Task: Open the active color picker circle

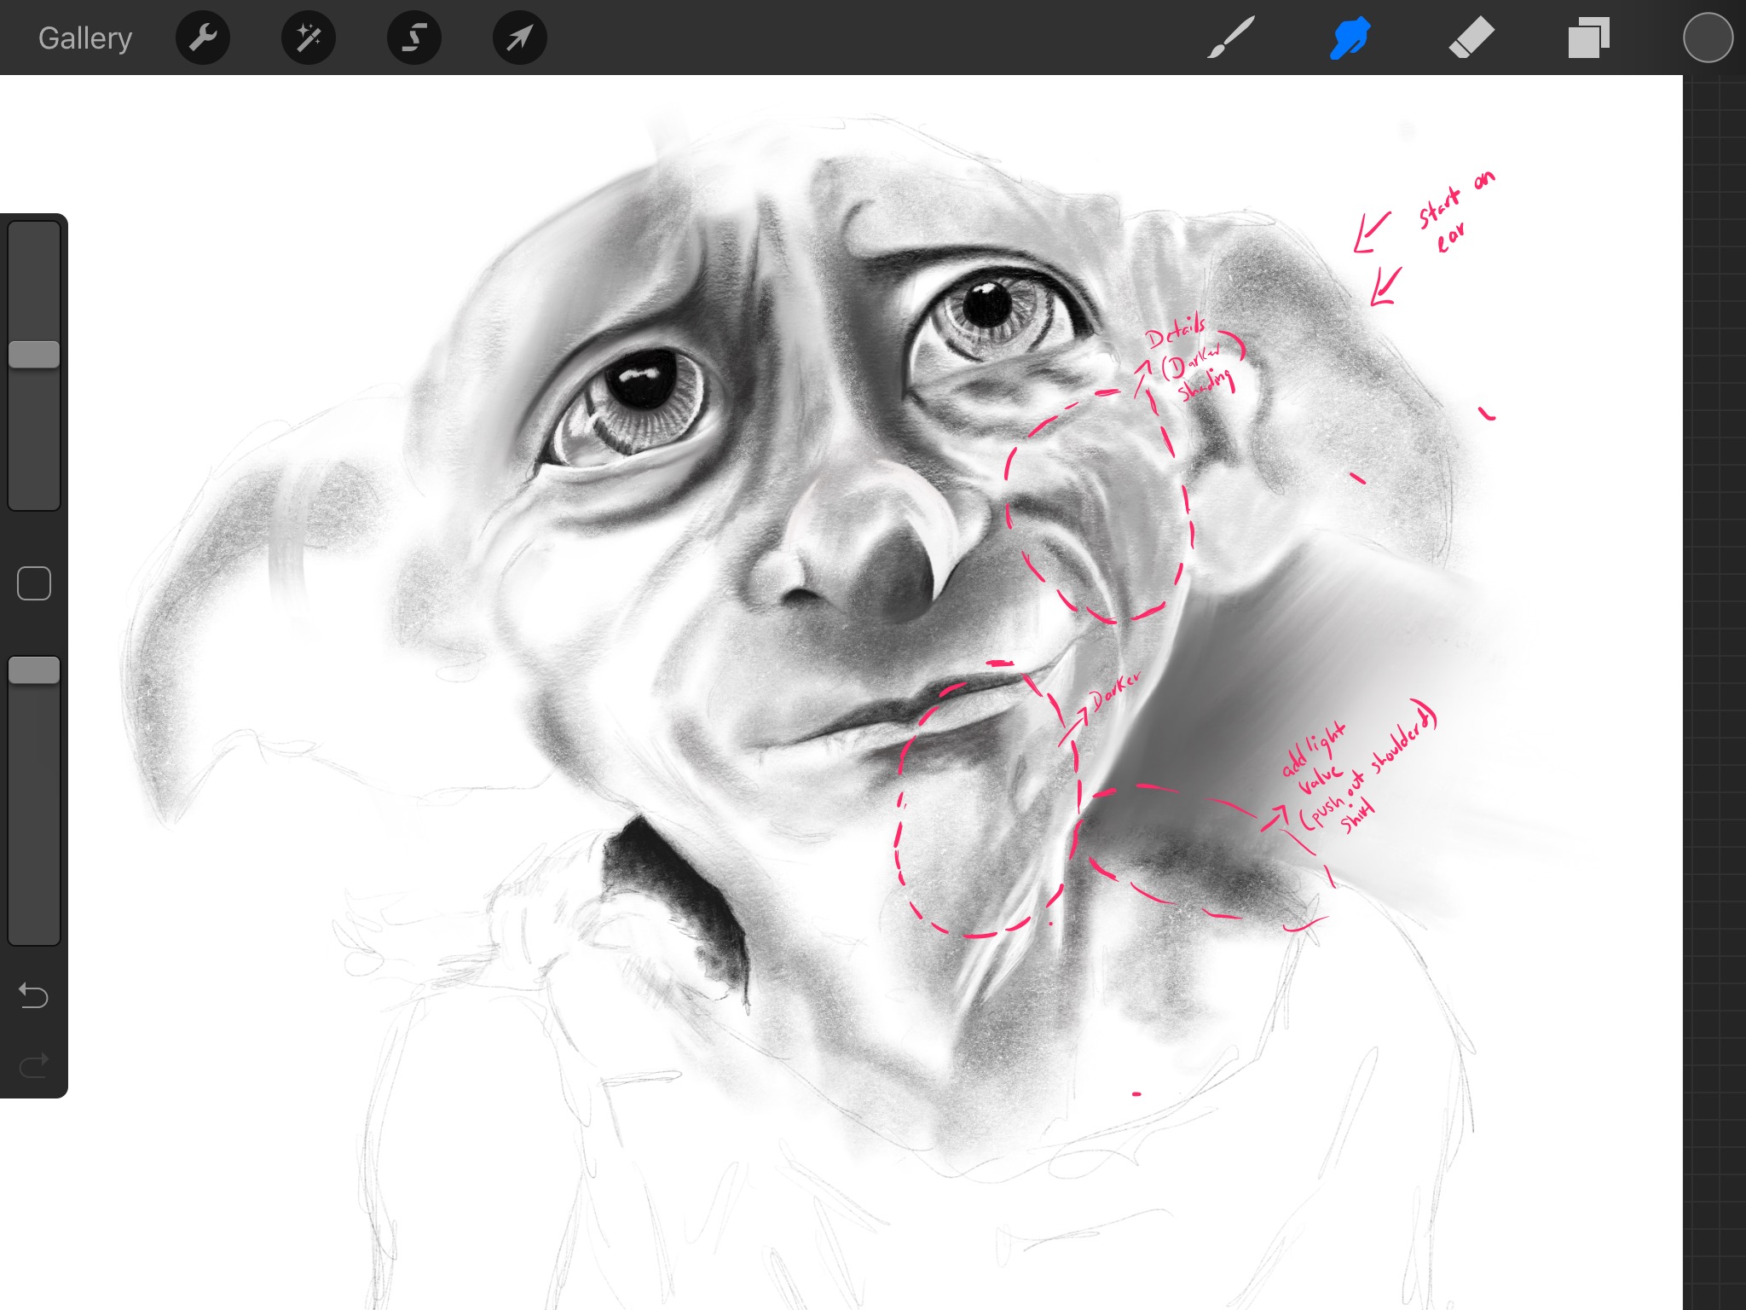Action: (x=1708, y=38)
